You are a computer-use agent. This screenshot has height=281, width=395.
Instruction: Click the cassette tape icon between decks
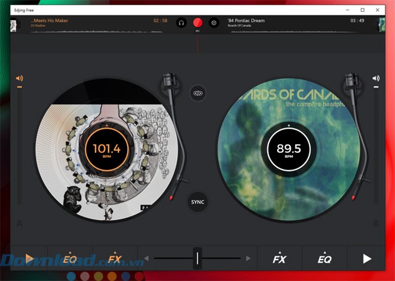click(197, 93)
